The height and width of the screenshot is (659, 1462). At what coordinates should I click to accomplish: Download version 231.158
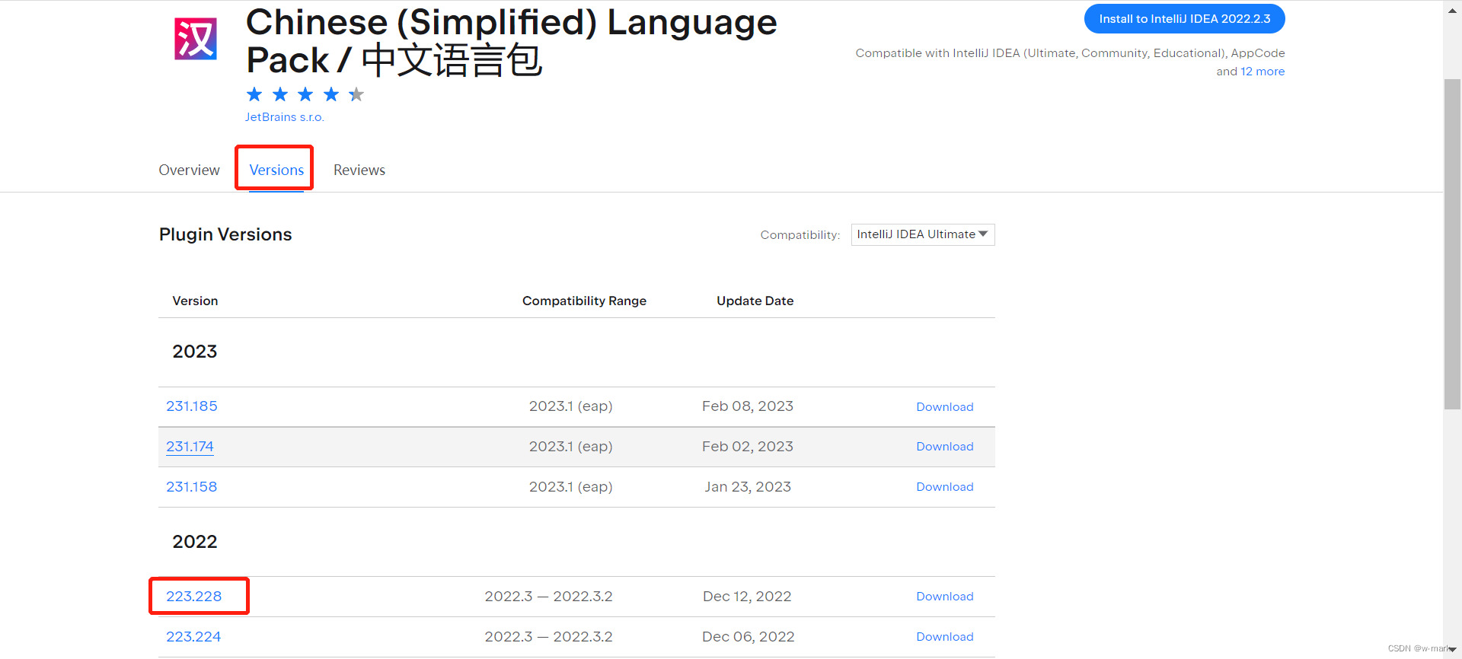pyautogui.click(x=945, y=487)
